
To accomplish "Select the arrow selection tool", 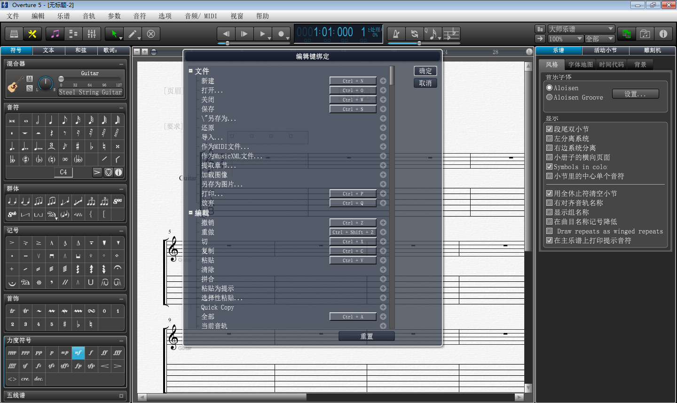I will coord(114,33).
